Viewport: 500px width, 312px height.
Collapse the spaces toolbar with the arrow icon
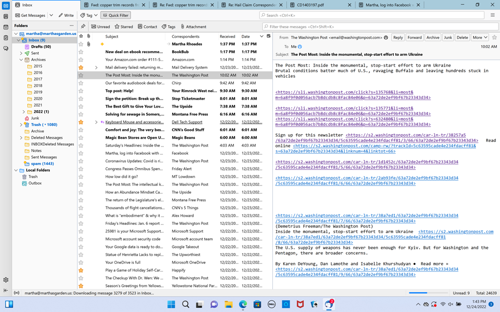6,290
